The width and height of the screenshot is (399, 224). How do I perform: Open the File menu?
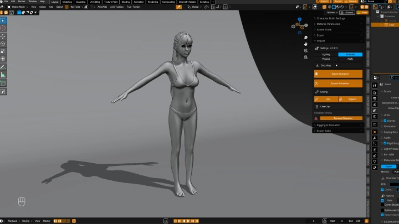6,2
